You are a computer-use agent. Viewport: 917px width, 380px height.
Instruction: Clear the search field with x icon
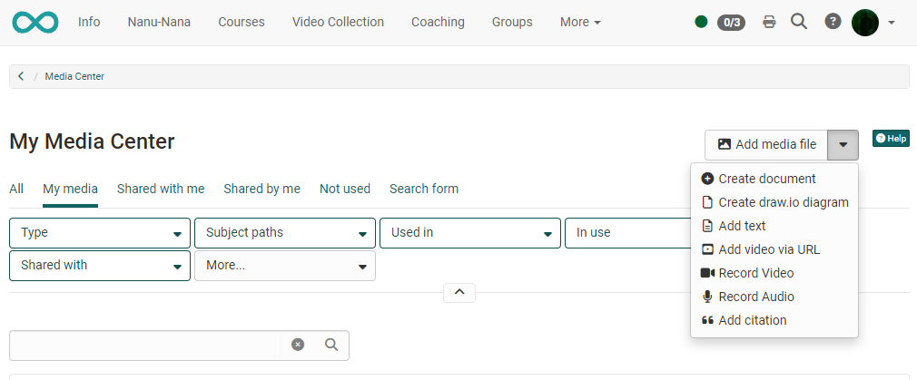298,345
